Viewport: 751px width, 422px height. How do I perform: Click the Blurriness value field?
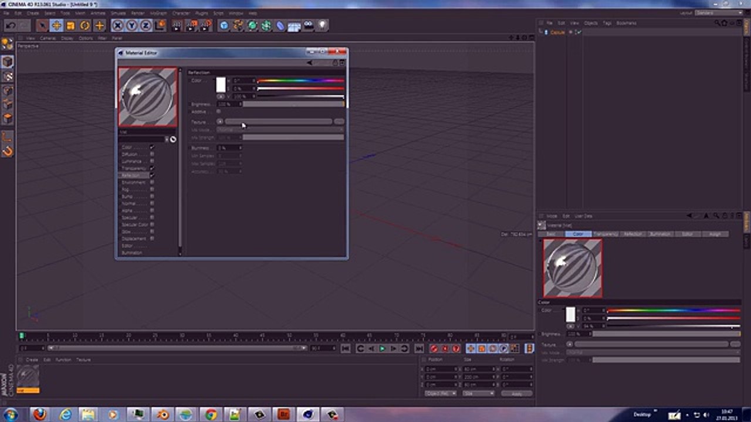pyautogui.click(x=229, y=148)
